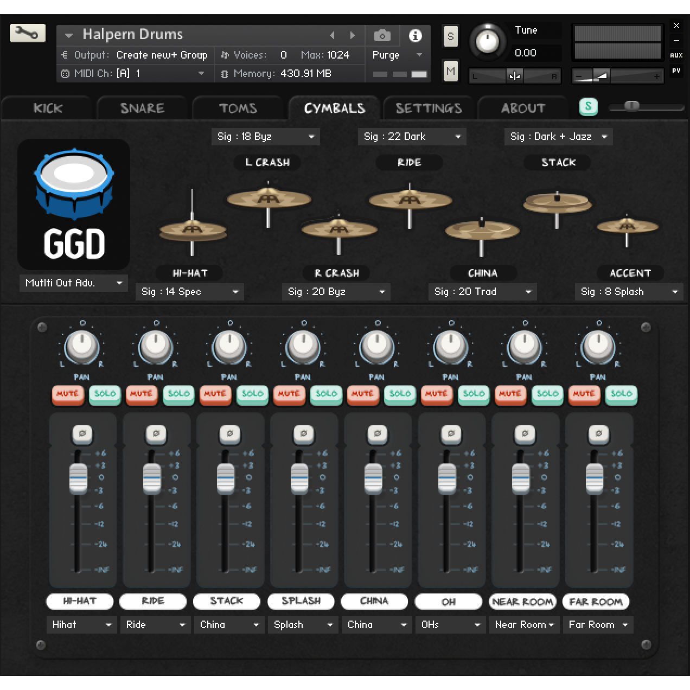Screen dimensions: 690x690
Task: Click the OH channel volume fader
Action: click(x=447, y=478)
